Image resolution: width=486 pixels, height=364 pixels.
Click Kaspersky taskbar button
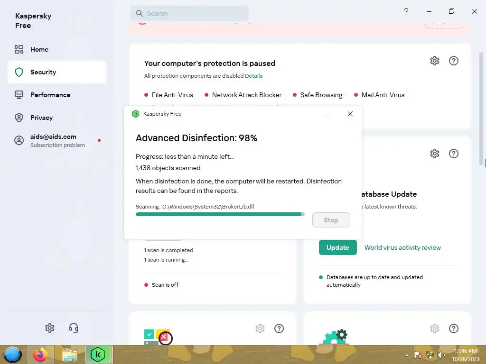[x=98, y=355]
